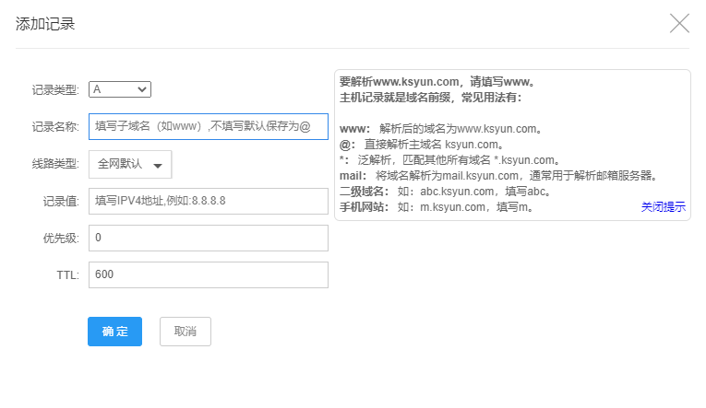Click the TTL label text

tap(68, 275)
